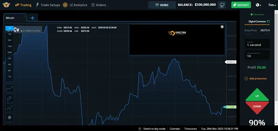Click Add protection link
This screenshot has height=131, width=278.
tap(258, 79)
